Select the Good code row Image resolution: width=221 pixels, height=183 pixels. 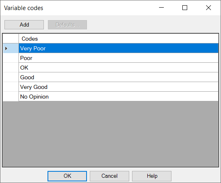coord(118,77)
